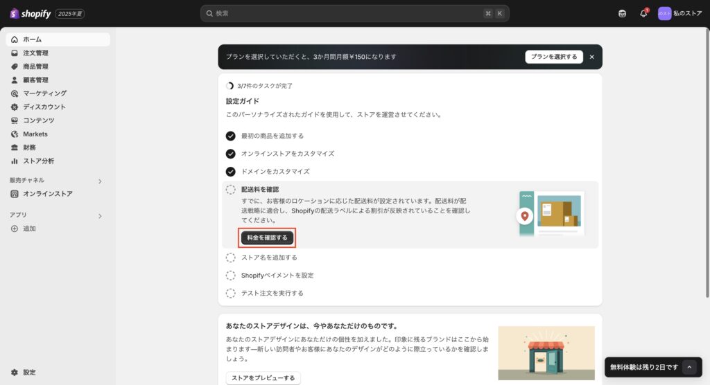Uncheck the 最初の商品を追加する task circle
710x385 pixels.
pos(231,136)
